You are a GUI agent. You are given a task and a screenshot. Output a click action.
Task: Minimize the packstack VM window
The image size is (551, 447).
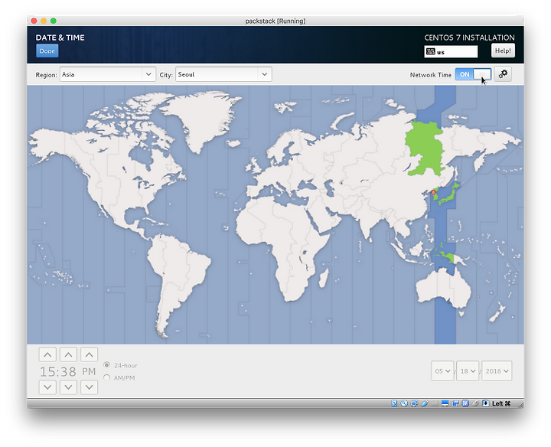(44, 21)
